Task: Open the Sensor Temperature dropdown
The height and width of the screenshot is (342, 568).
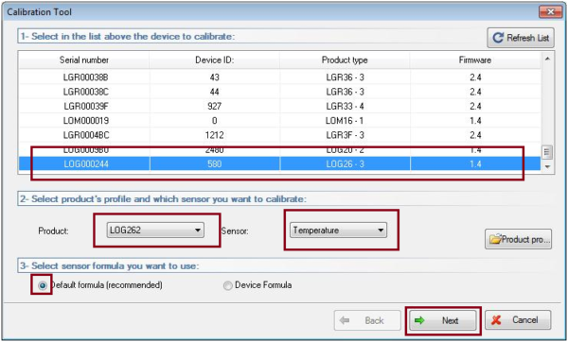Action: click(x=338, y=231)
